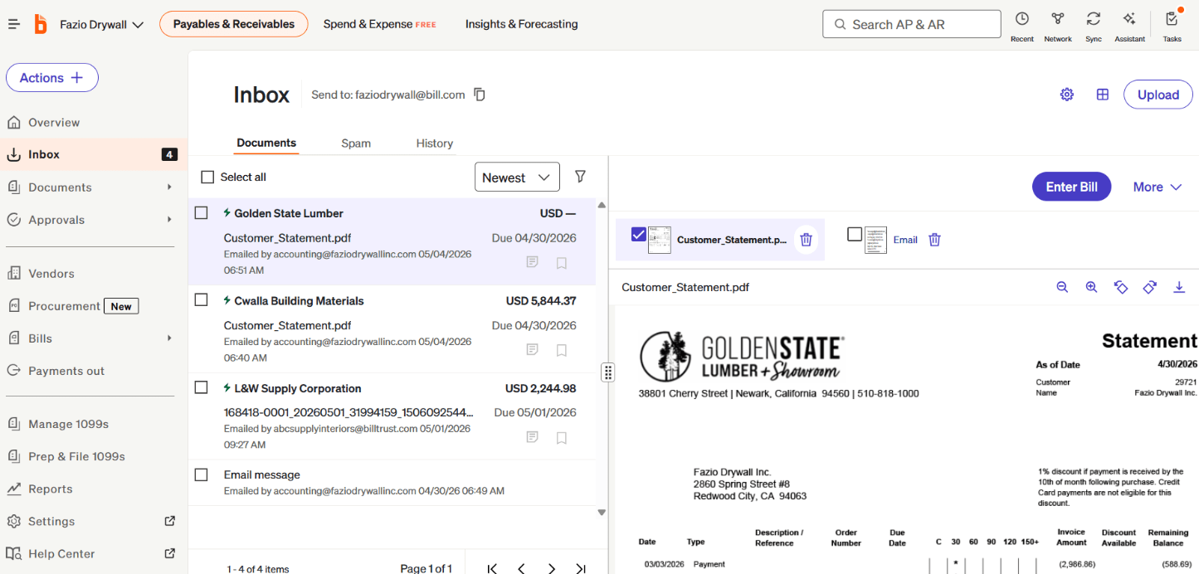Viewport: 1199px width, 574px height.
Task: Open Reports in the sidebar
Action: click(x=51, y=489)
